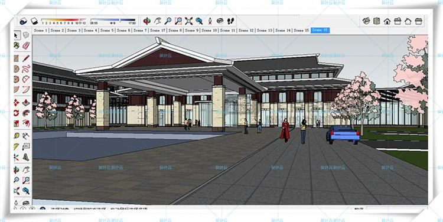Choose the Text label tool
The image size is (443, 222).
26,146
